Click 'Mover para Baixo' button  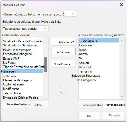pos(114,105)
